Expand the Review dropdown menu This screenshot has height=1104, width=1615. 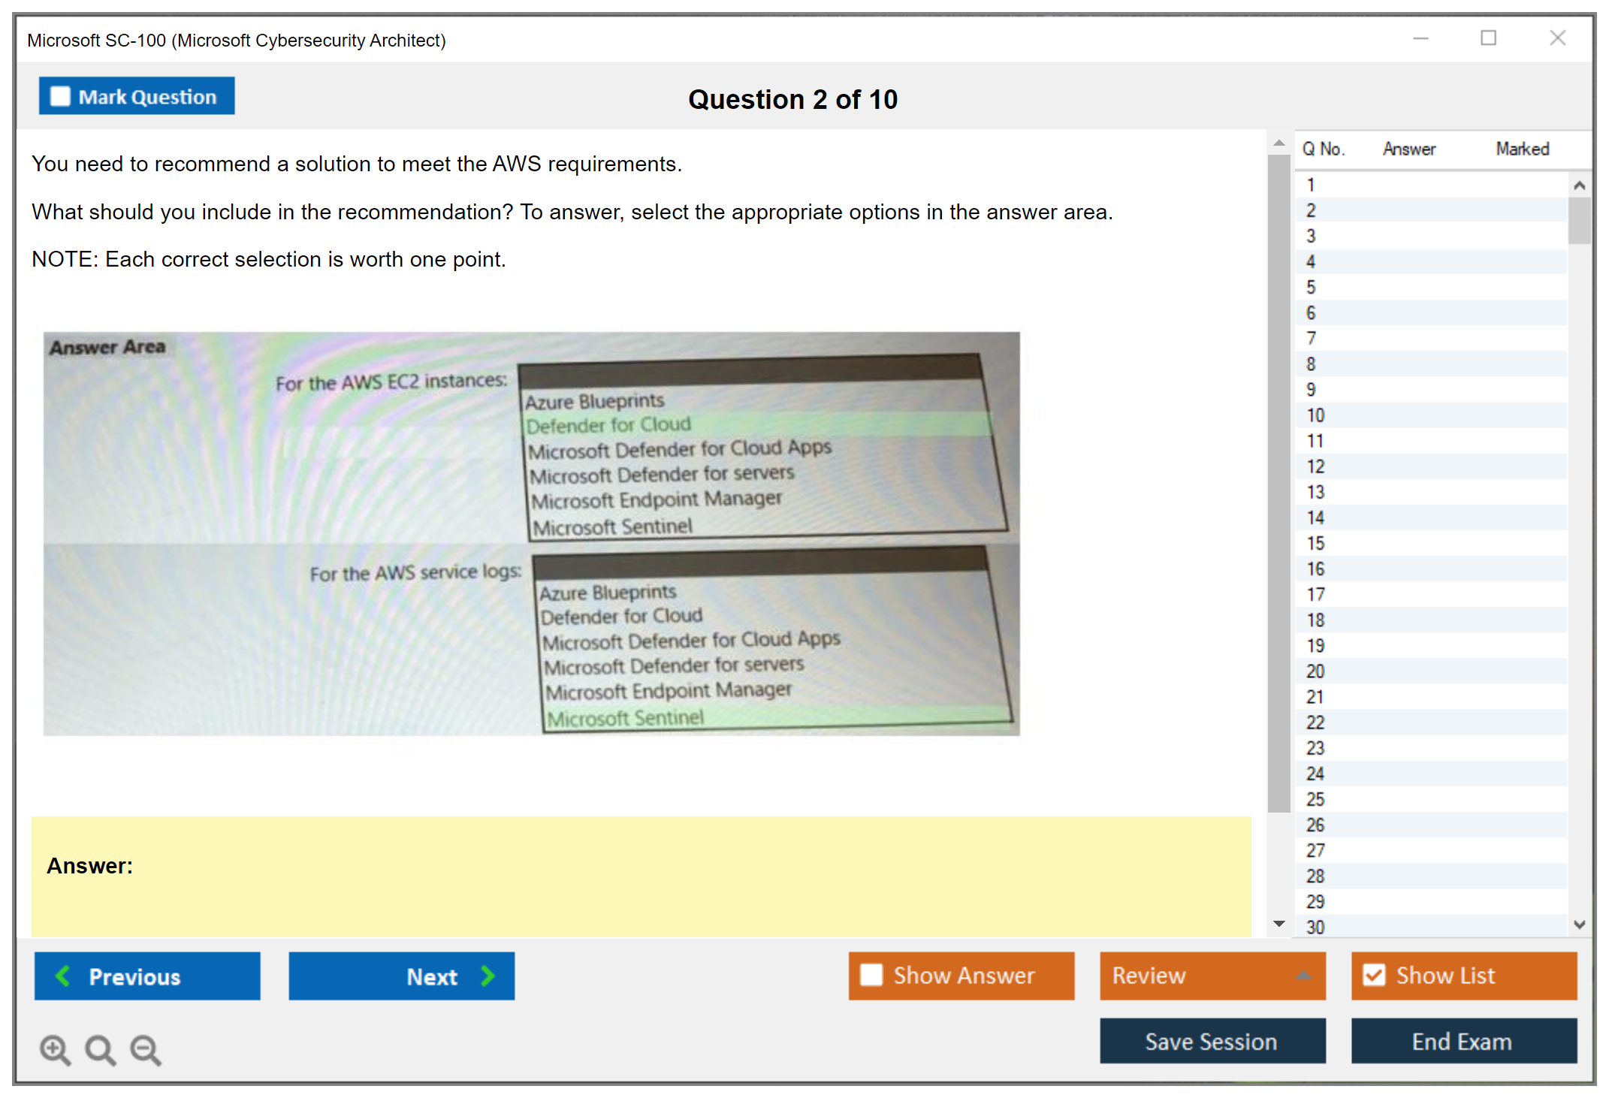(1303, 976)
